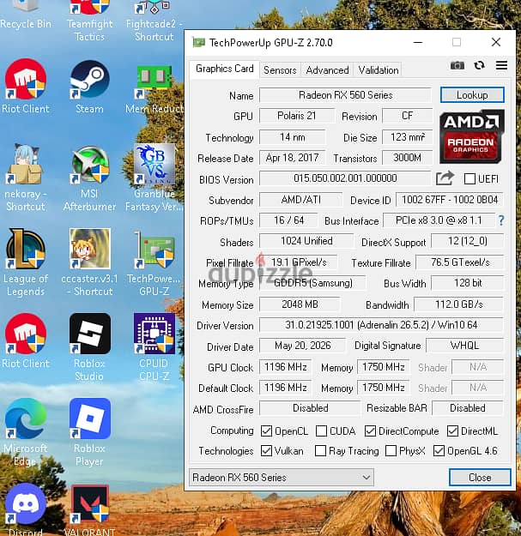
Task: Click the Shaders value 1024 Unified
Action: click(x=306, y=241)
